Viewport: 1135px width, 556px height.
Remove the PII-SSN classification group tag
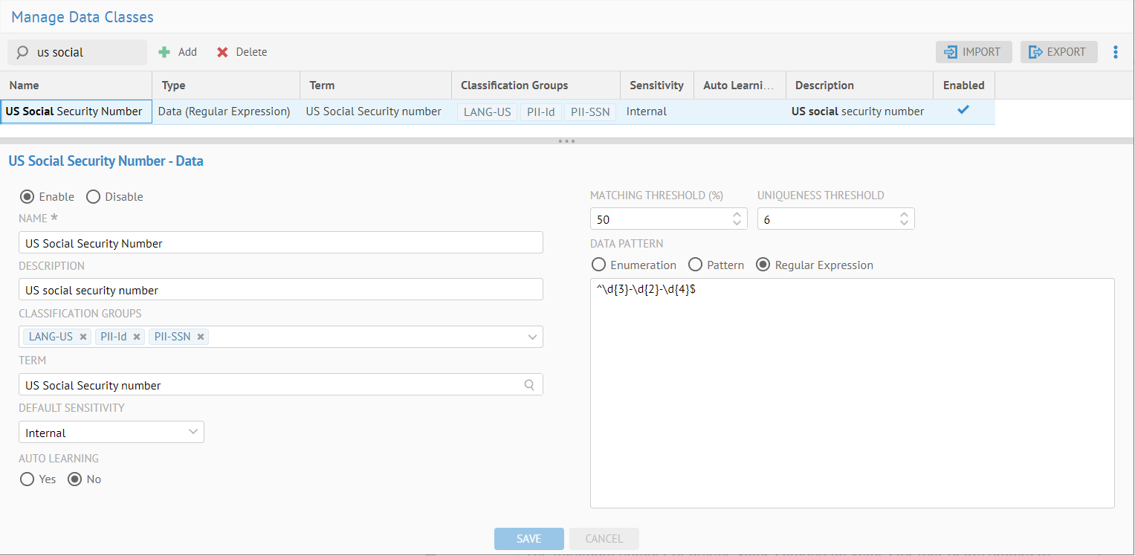(201, 337)
